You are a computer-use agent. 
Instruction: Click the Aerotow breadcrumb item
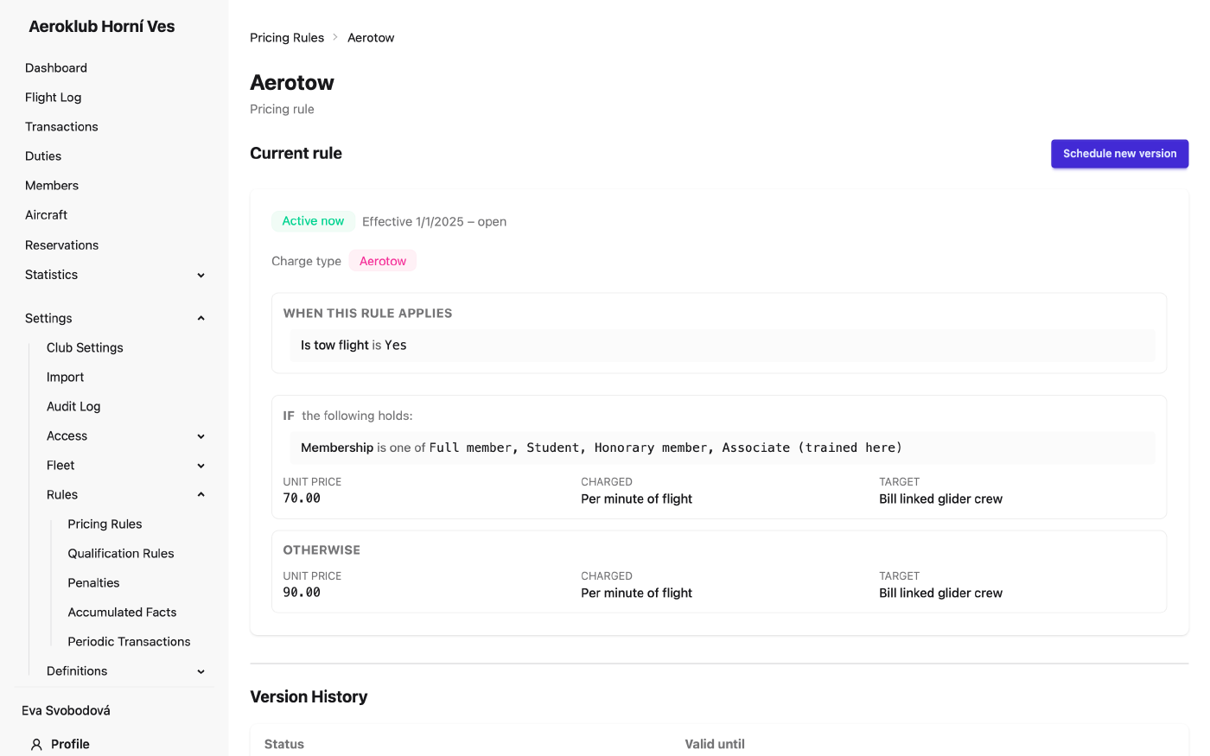tap(371, 38)
